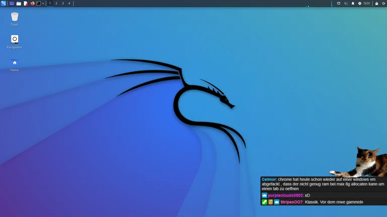This screenshot has width=387, height=217.
Task: Select the Trash desktop icon
Action: point(15,17)
